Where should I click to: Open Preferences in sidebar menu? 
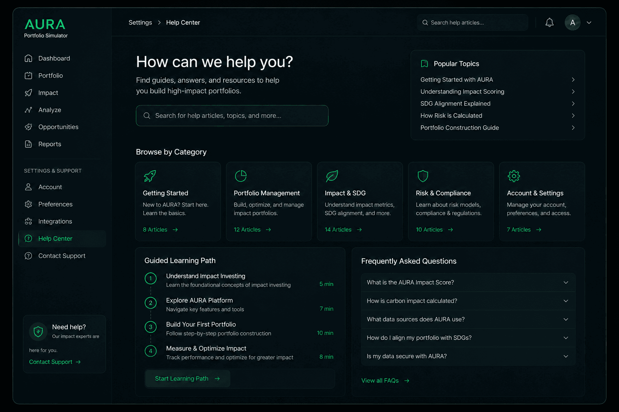click(x=62, y=204)
